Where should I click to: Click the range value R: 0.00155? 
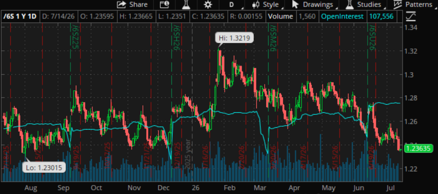point(246,16)
